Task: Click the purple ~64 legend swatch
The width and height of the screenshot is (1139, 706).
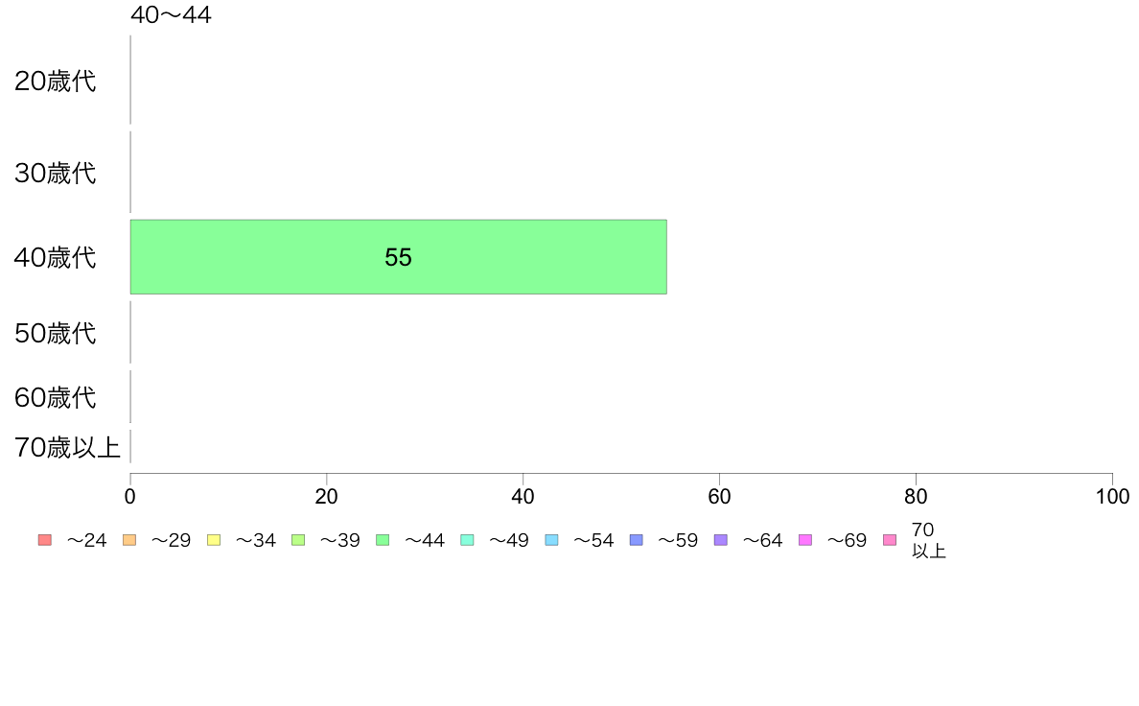Action: pyautogui.click(x=721, y=539)
